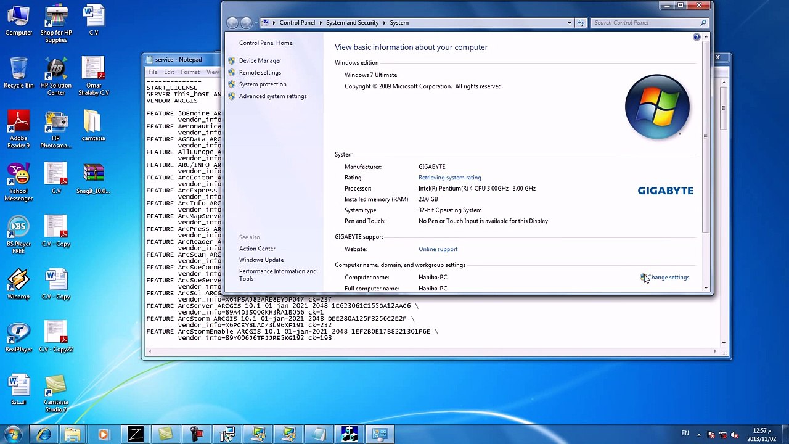Click the Windows Start orb
The height and width of the screenshot is (444, 789).
click(x=13, y=434)
